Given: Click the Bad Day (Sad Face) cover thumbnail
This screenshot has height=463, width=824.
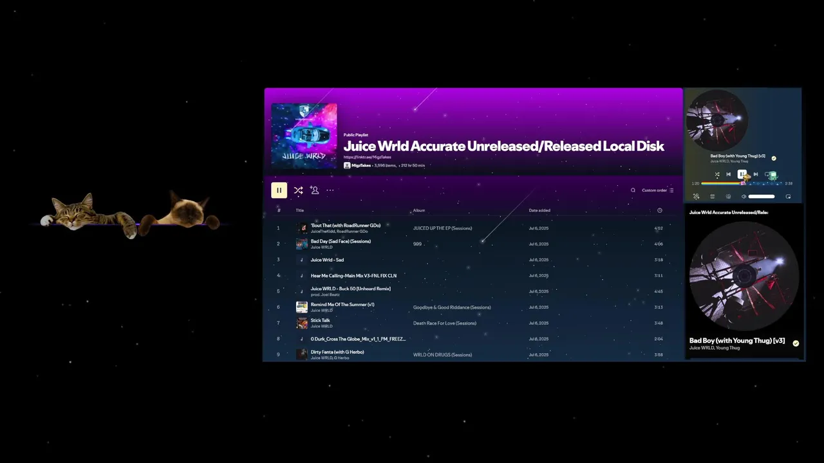Looking at the screenshot, I should (x=301, y=244).
